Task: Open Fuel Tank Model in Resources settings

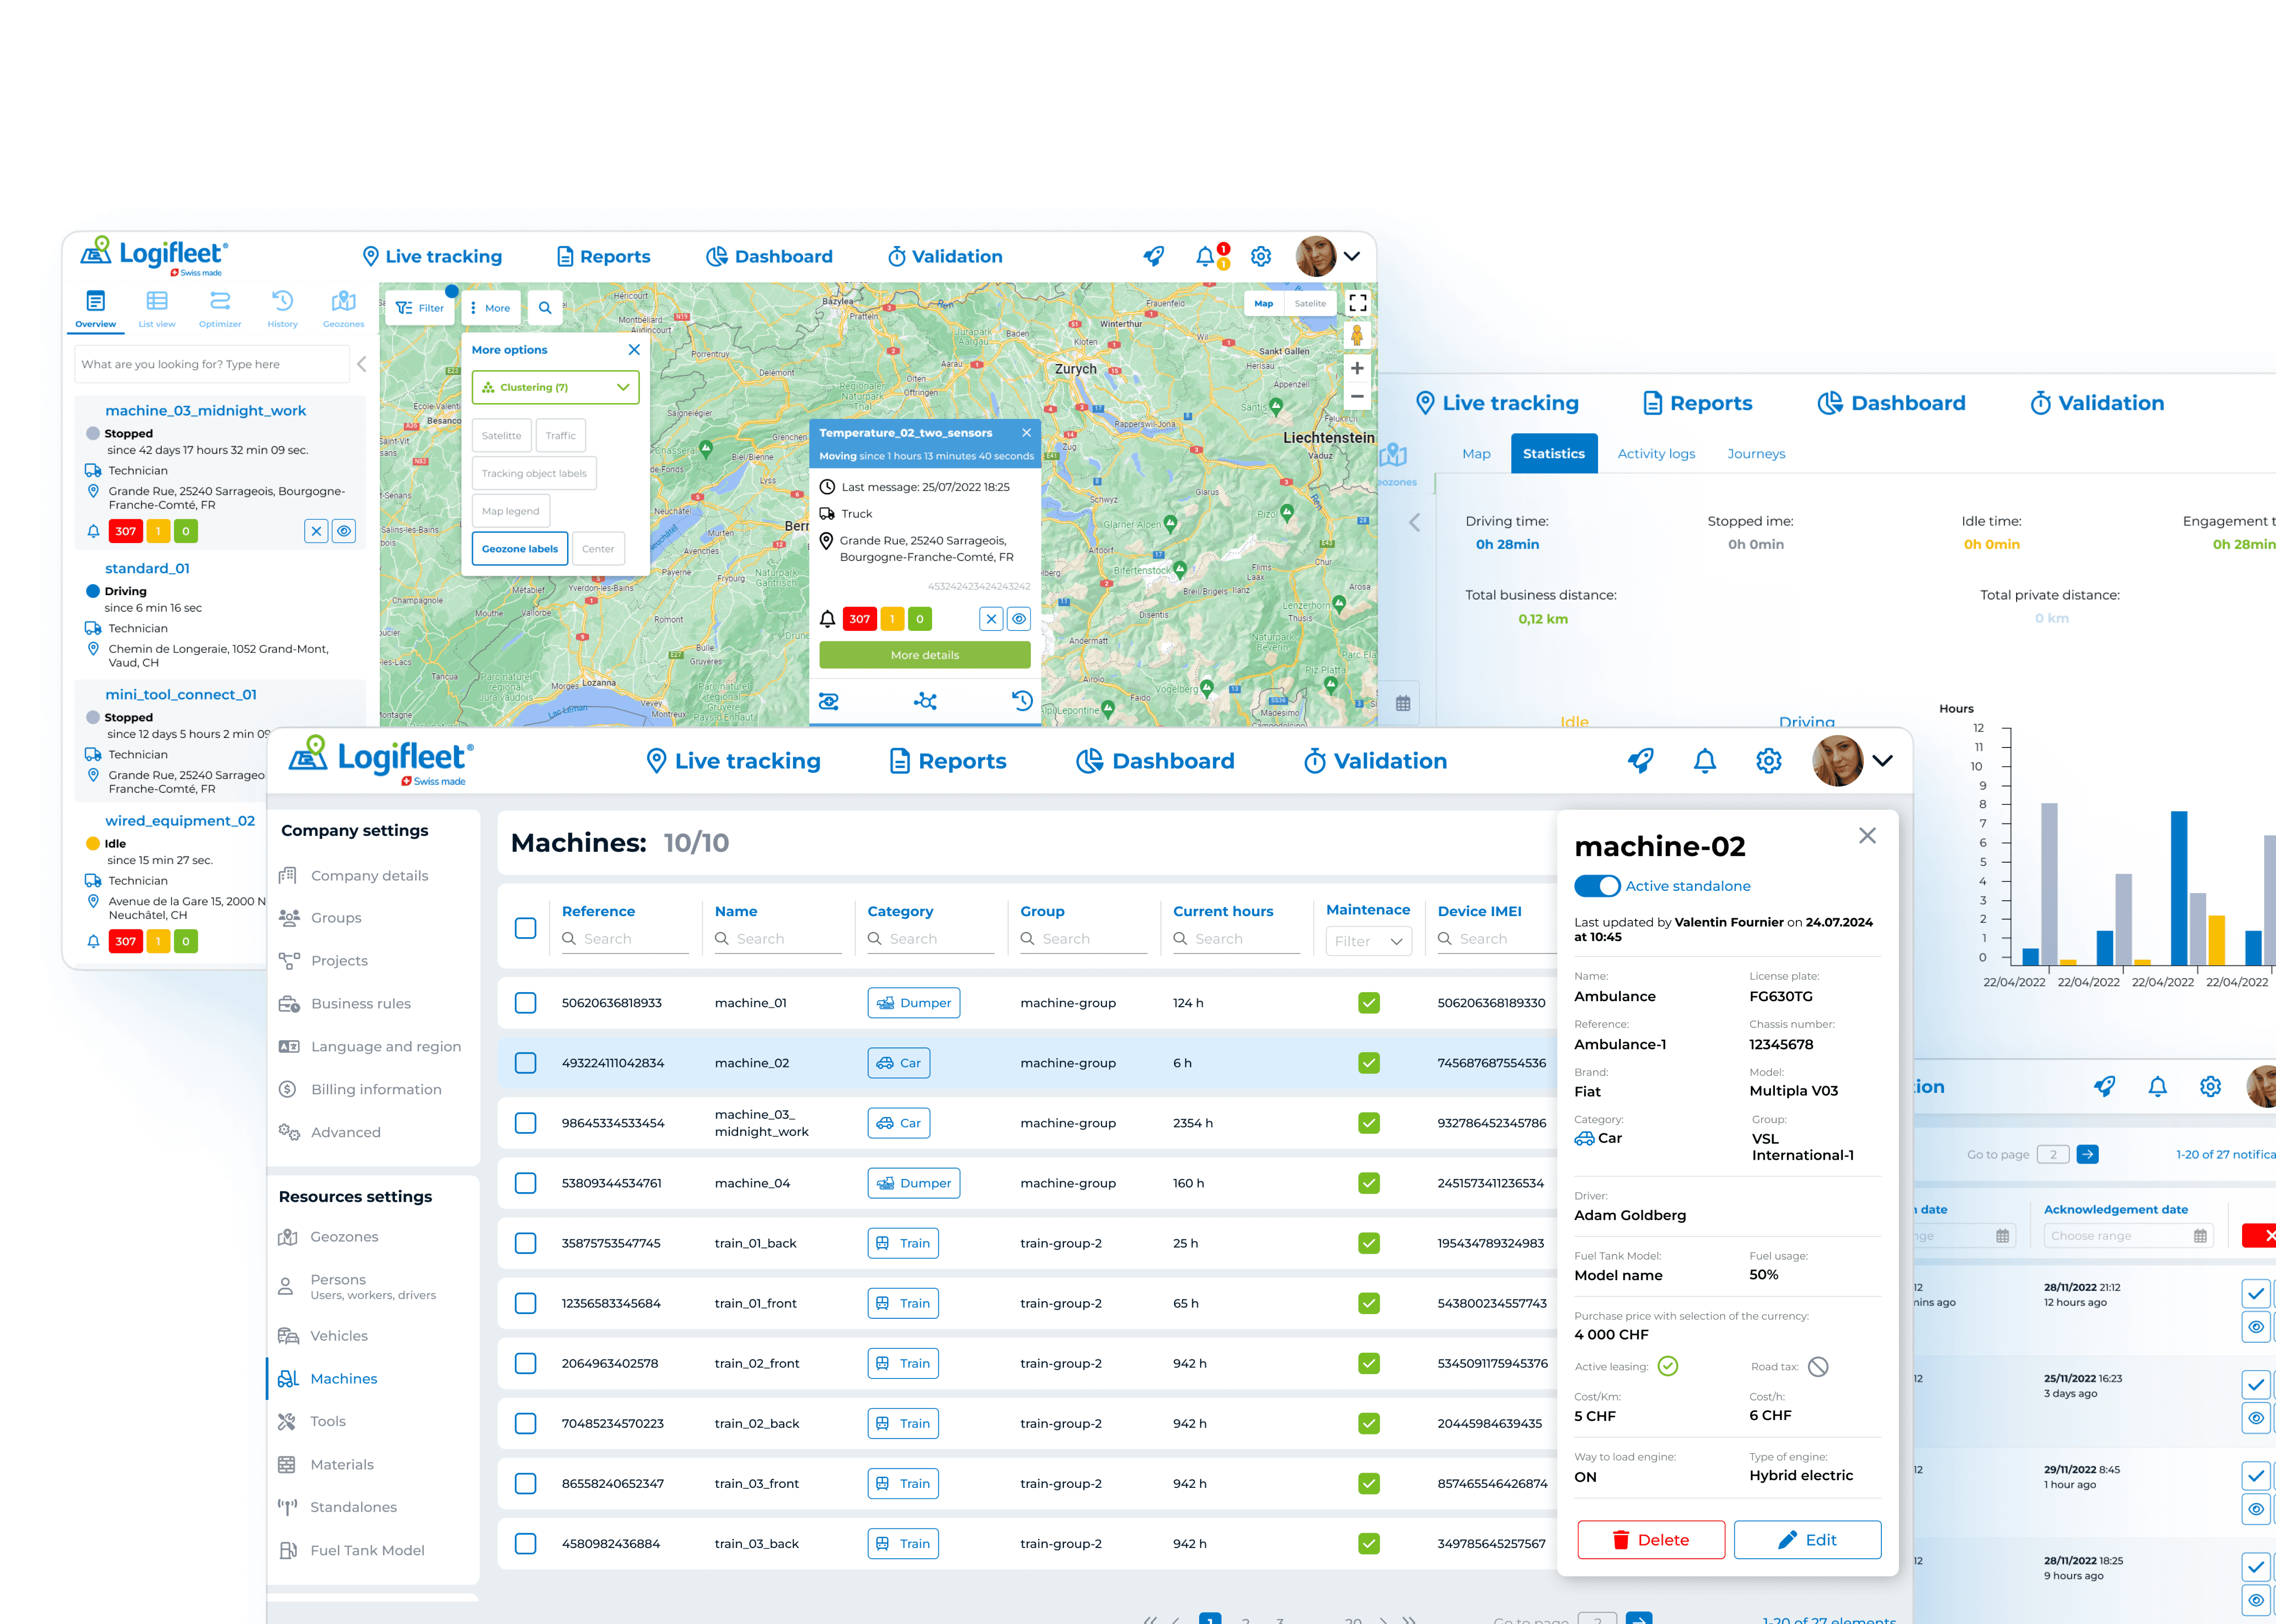Action: pos(367,1551)
